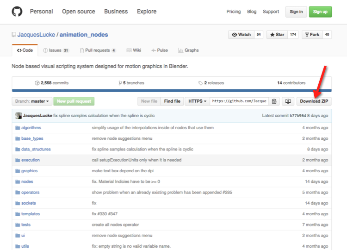
Task: Click the graphics folder icon
Action: pyautogui.click(x=18, y=171)
